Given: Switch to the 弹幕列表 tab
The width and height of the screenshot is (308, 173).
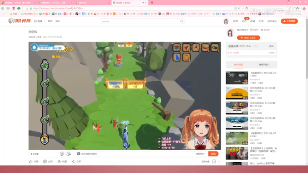Looking at the screenshot, I should click(x=264, y=65).
